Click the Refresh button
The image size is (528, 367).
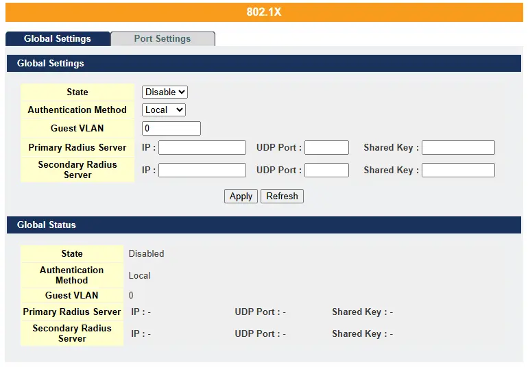(x=282, y=197)
